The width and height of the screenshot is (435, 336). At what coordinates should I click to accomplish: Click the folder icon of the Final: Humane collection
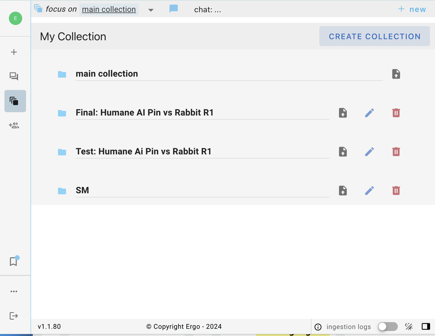tap(62, 113)
